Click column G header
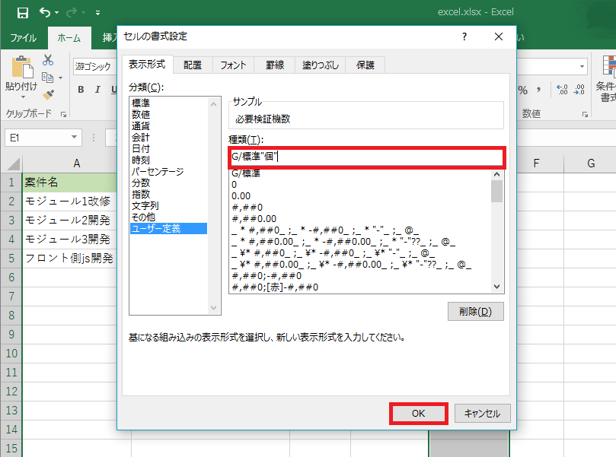Image resolution: width=616 pixels, height=457 pixels. (590, 163)
